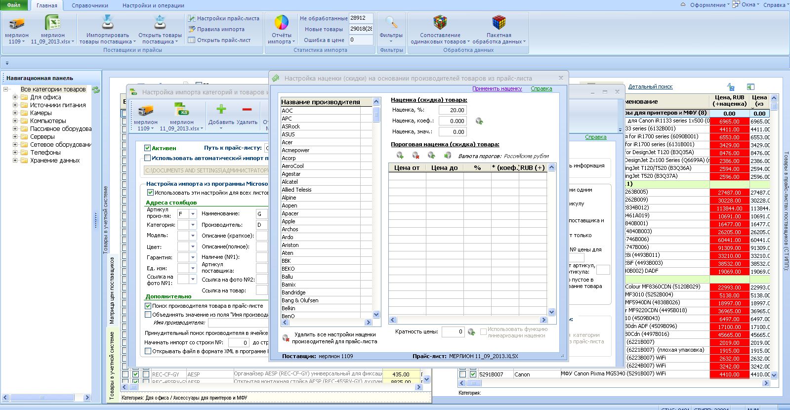Click the sort icon right of Детальный поиск
Viewport: 790px width, 410px height.
point(731,87)
